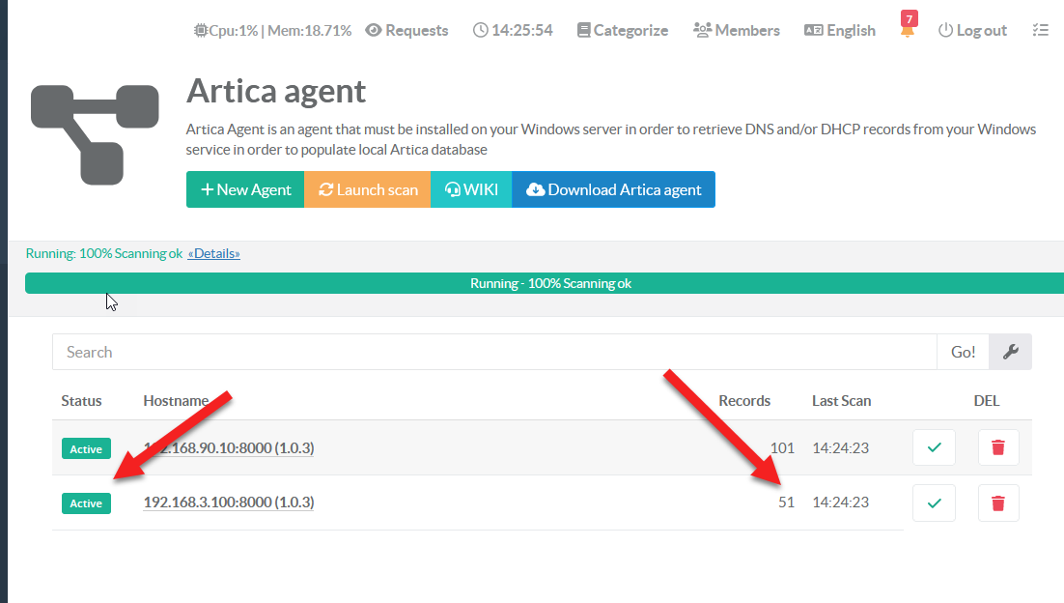Open the Requests menu item
1064x603 pixels.
tap(406, 30)
